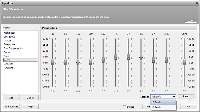Screen dimensions: 200x112
Task: Click the 2.0 value under 500
Action: point(103,91)
